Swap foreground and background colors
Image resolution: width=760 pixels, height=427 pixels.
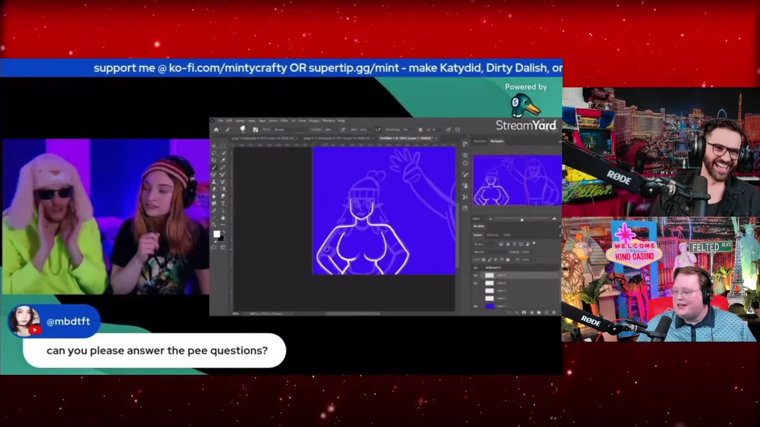223,232
